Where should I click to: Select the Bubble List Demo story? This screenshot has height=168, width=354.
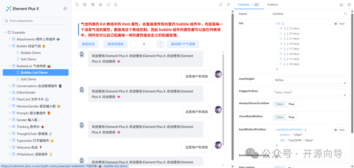click(x=36, y=73)
